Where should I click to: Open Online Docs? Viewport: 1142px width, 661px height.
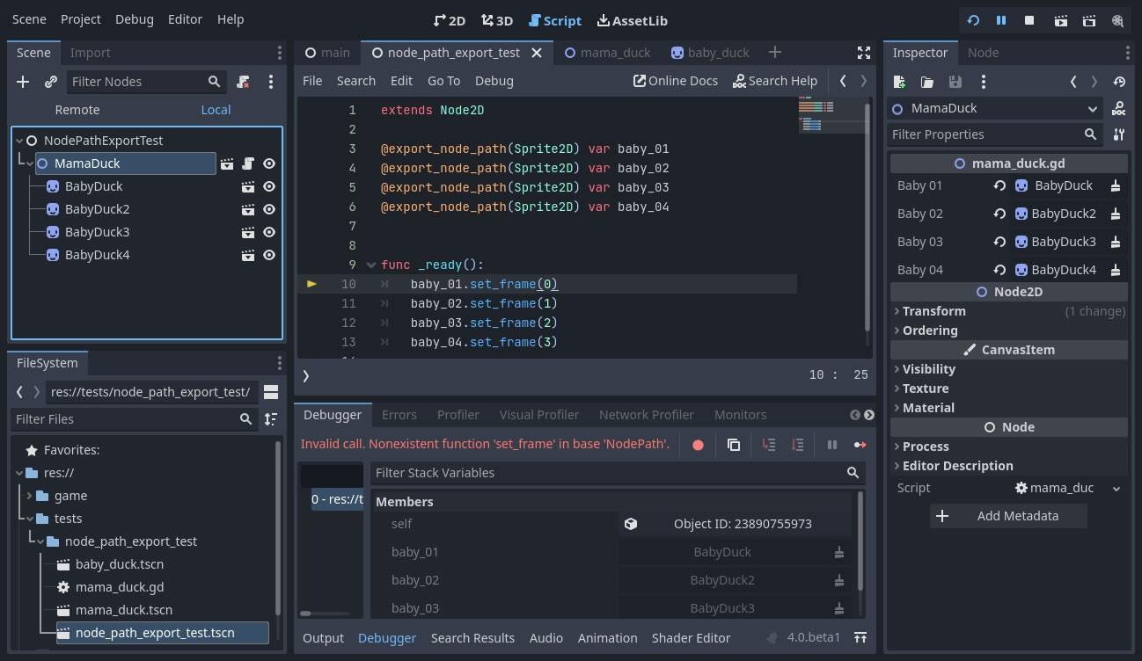click(676, 81)
